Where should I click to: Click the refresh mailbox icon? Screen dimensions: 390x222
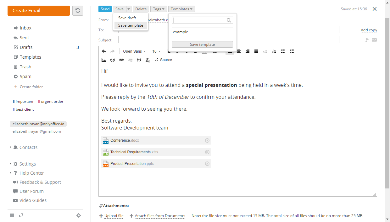click(78, 11)
